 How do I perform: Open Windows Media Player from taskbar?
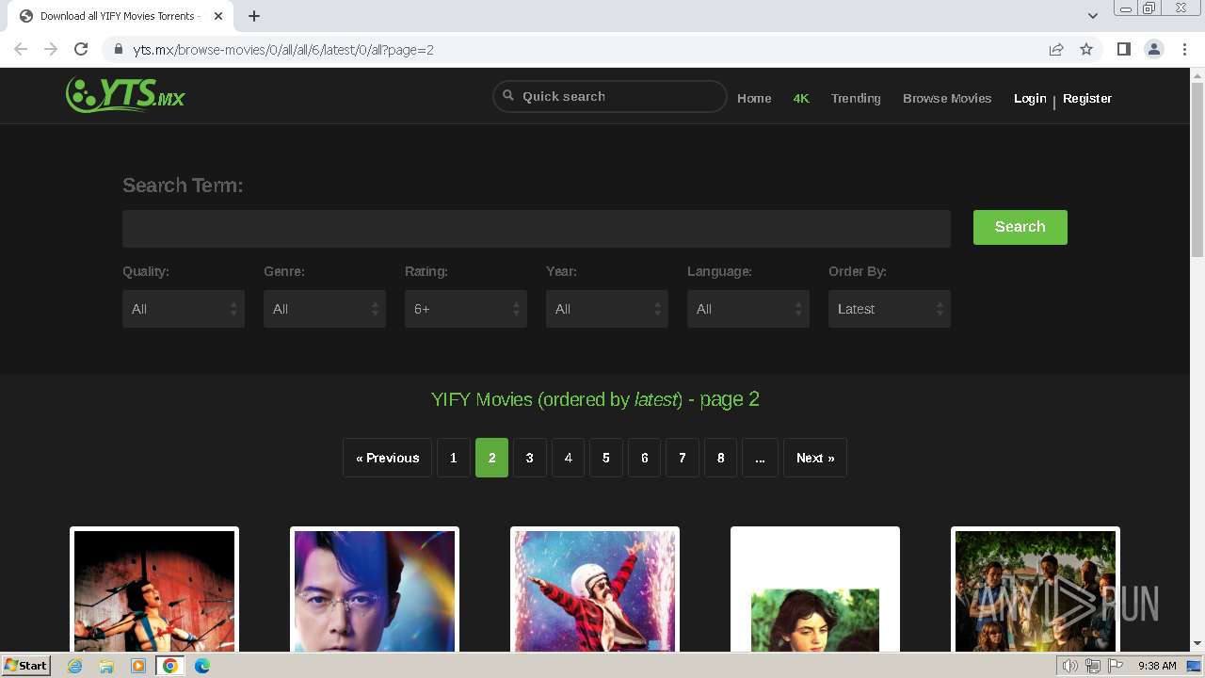coord(138,666)
